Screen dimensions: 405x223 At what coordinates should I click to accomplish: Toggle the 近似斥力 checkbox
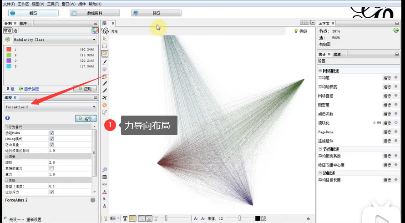[x=52, y=192]
